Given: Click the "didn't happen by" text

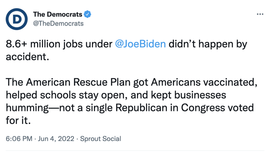Looking at the screenshot, I should point(208,44).
